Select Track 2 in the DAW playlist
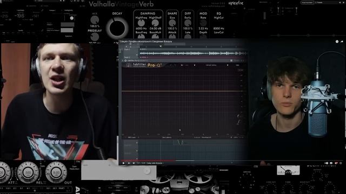346x194 pixels. coord(127,57)
